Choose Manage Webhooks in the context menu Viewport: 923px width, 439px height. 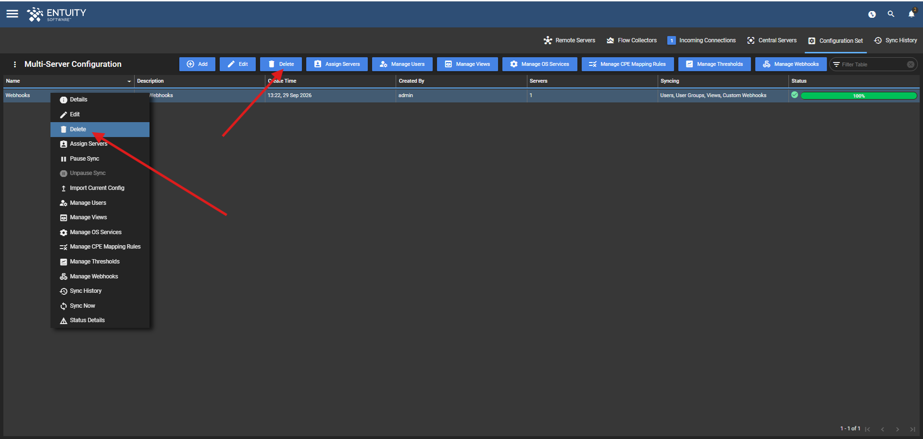100,276
